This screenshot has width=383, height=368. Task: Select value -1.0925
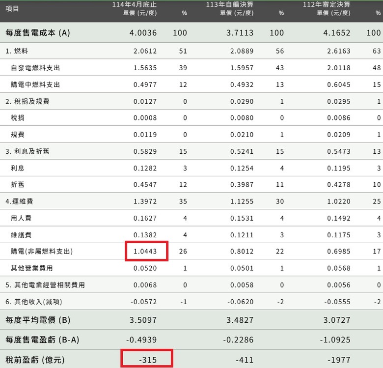point(335,340)
